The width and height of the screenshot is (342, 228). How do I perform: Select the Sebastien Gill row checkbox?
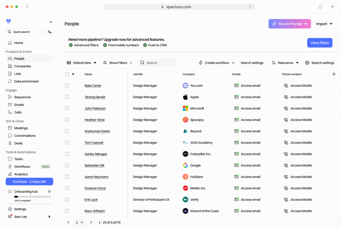point(67,166)
